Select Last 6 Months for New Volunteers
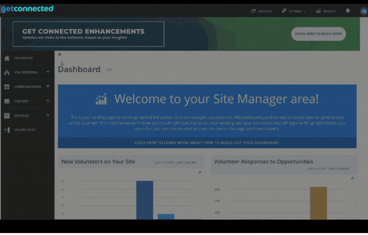Screen dimensions: 368x235 [x=164, y=163]
